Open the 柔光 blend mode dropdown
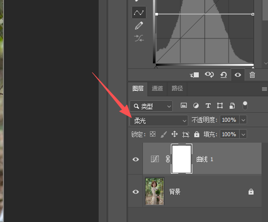The image size is (268, 222). coord(159,121)
